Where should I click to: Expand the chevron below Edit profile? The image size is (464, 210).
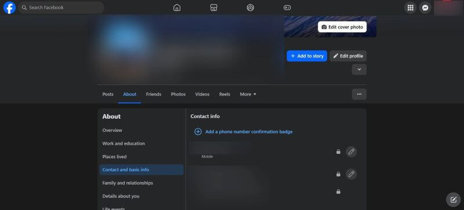[x=359, y=69]
